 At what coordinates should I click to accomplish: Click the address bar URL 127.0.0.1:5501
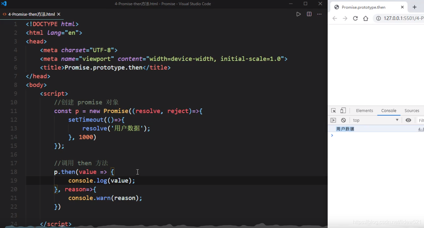(403, 18)
